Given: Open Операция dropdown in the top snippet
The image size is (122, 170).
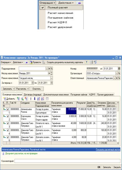Looking at the screenshot, I should click(x=47, y=3).
